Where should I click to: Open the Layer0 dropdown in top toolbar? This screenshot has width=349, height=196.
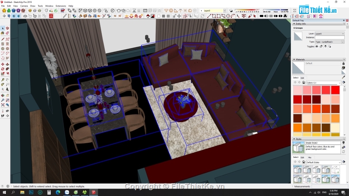pos(224,10)
